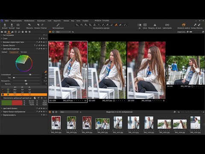This screenshot has width=205, height=154.
Task: Expand the Normalize (Нормализовать) panel
Action: point(2,115)
